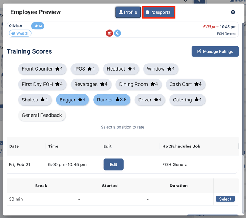This screenshot has width=246, height=218.
Task: Open the Passports tab
Action: tap(158, 12)
